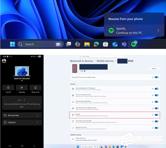This screenshot has height=148, width=166.
Task: Click the Task View icon in the small taskbar
Action: click(102, 147)
